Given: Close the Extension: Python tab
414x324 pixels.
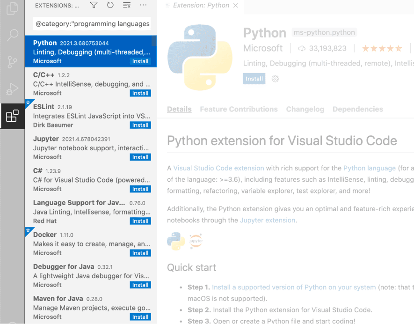Looking at the screenshot, I should (235, 6).
